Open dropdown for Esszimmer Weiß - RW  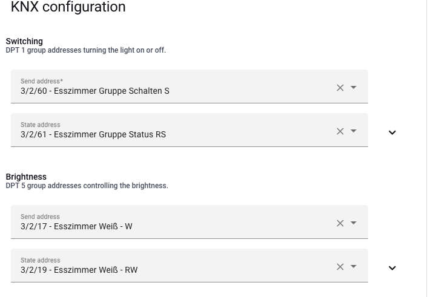tap(354, 267)
